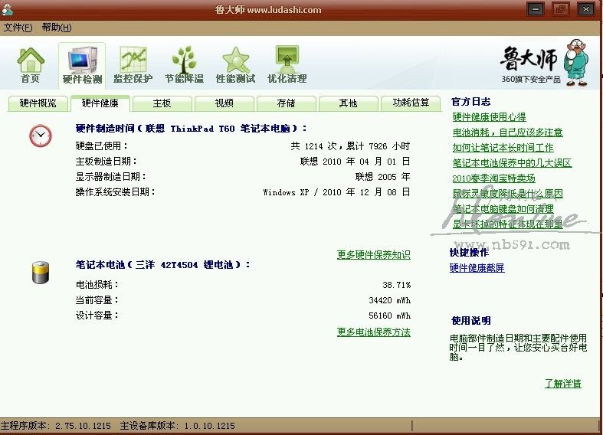Open the 监控保护 monitoring icon
Image resolution: width=603 pixels, height=435 pixels.
click(133, 64)
